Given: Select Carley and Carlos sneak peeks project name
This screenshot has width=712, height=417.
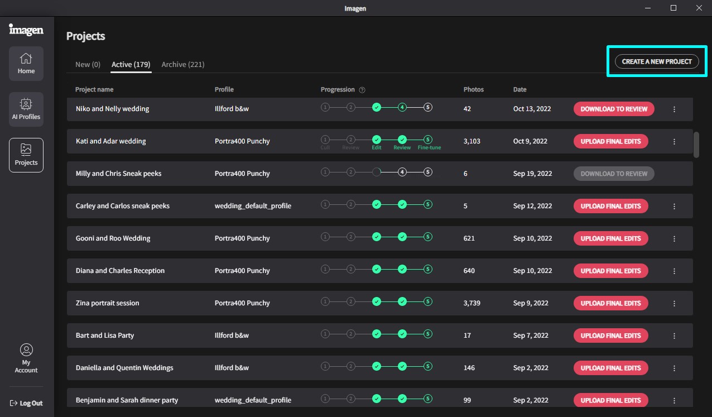Looking at the screenshot, I should (123, 206).
